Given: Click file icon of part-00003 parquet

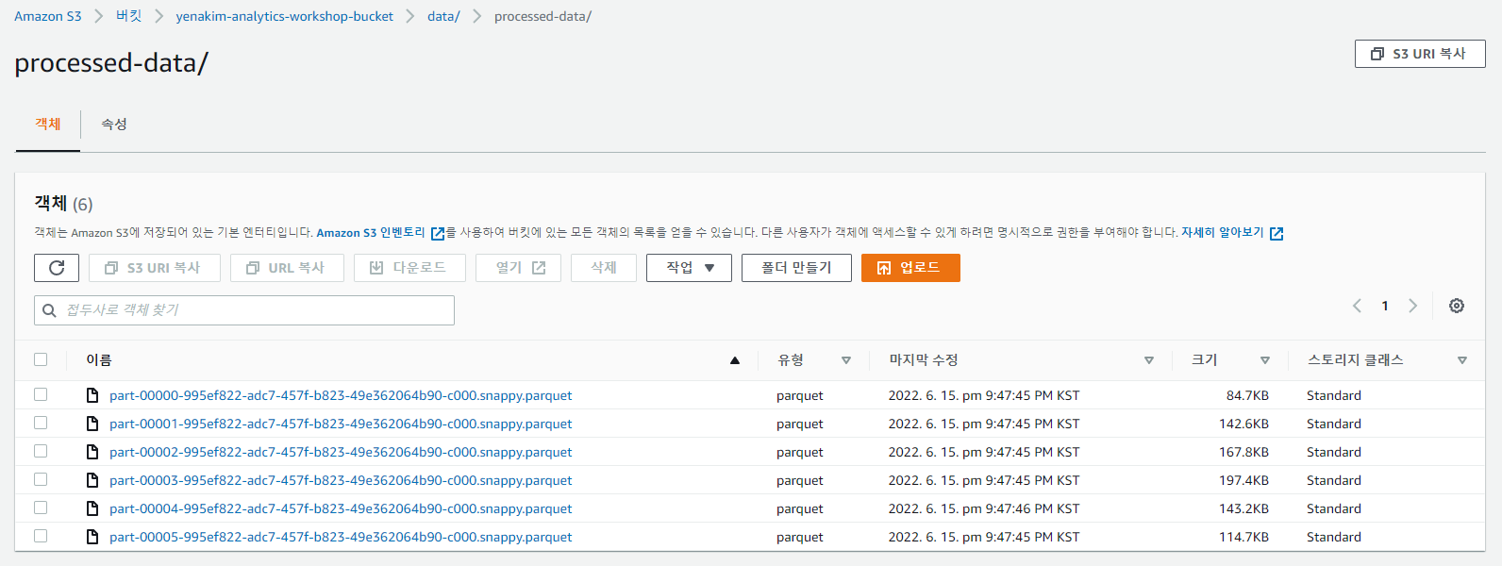Looking at the screenshot, I should (x=92, y=480).
